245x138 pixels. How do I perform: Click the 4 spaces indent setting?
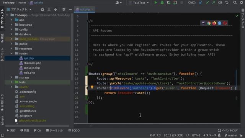210,135
